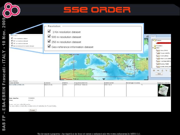180x135 pixels.
Task: Hide the Waterbodies (WMS) layer
Action: pos(159,59)
